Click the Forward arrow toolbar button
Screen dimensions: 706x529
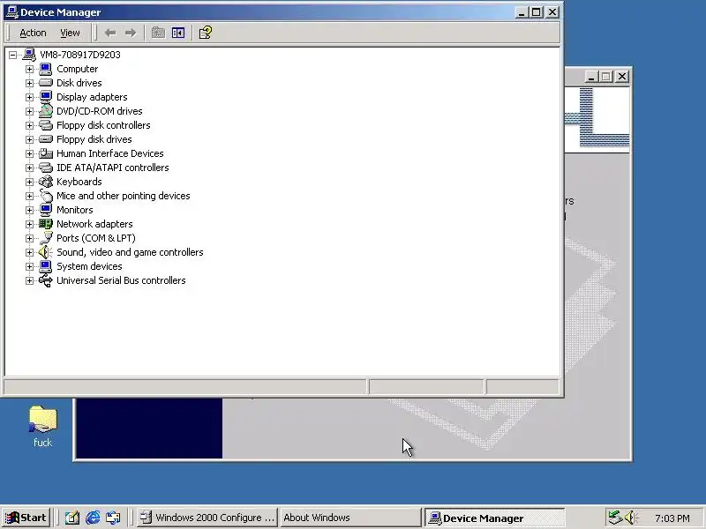coord(131,33)
